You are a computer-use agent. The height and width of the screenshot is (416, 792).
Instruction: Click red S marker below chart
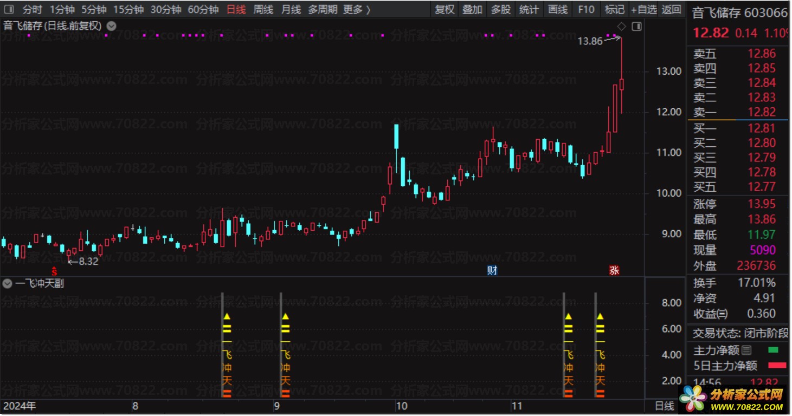click(x=54, y=270)
